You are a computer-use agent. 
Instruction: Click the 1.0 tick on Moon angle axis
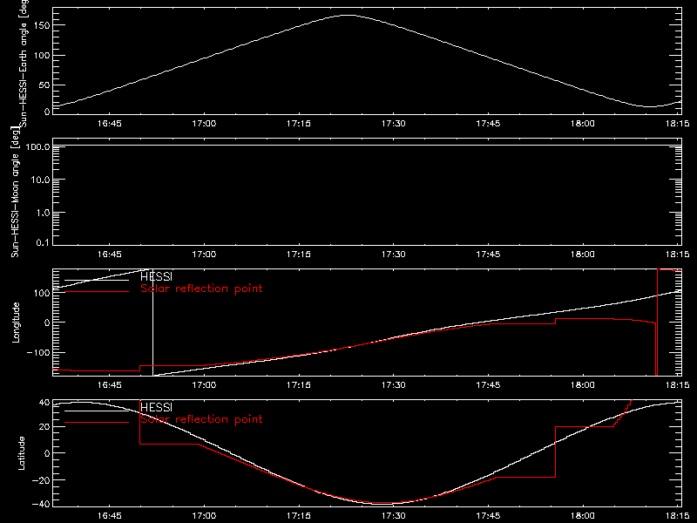(43, 213)
